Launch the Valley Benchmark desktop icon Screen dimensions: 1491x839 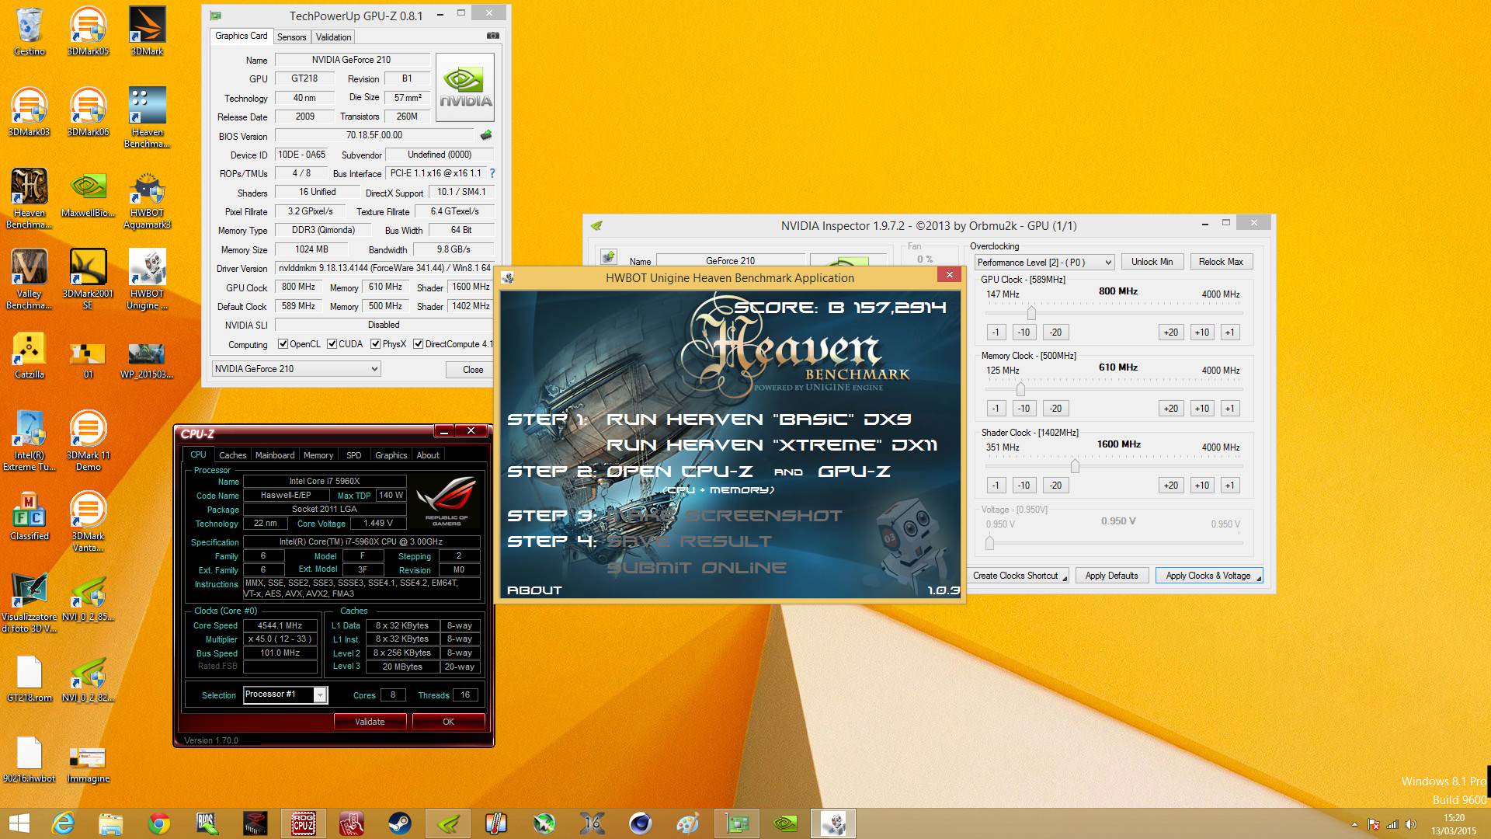[x=30, y=280]
